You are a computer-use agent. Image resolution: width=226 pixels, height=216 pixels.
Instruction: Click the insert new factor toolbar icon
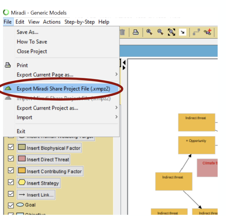click(207, 32)
